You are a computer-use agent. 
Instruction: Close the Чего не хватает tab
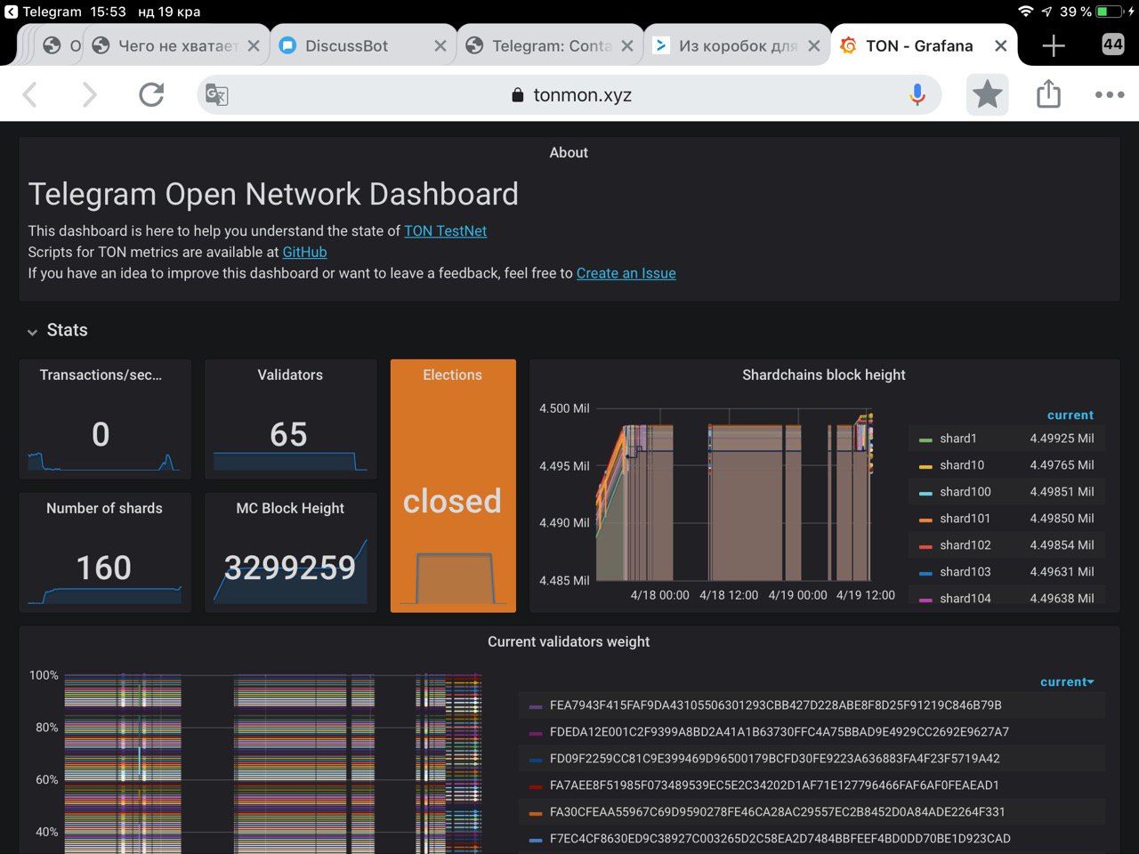pos(254,45)
